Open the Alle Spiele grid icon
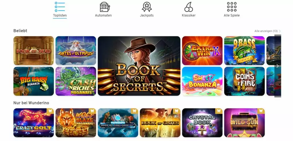Viewport: 293px width, 141px height. [232, 7]
